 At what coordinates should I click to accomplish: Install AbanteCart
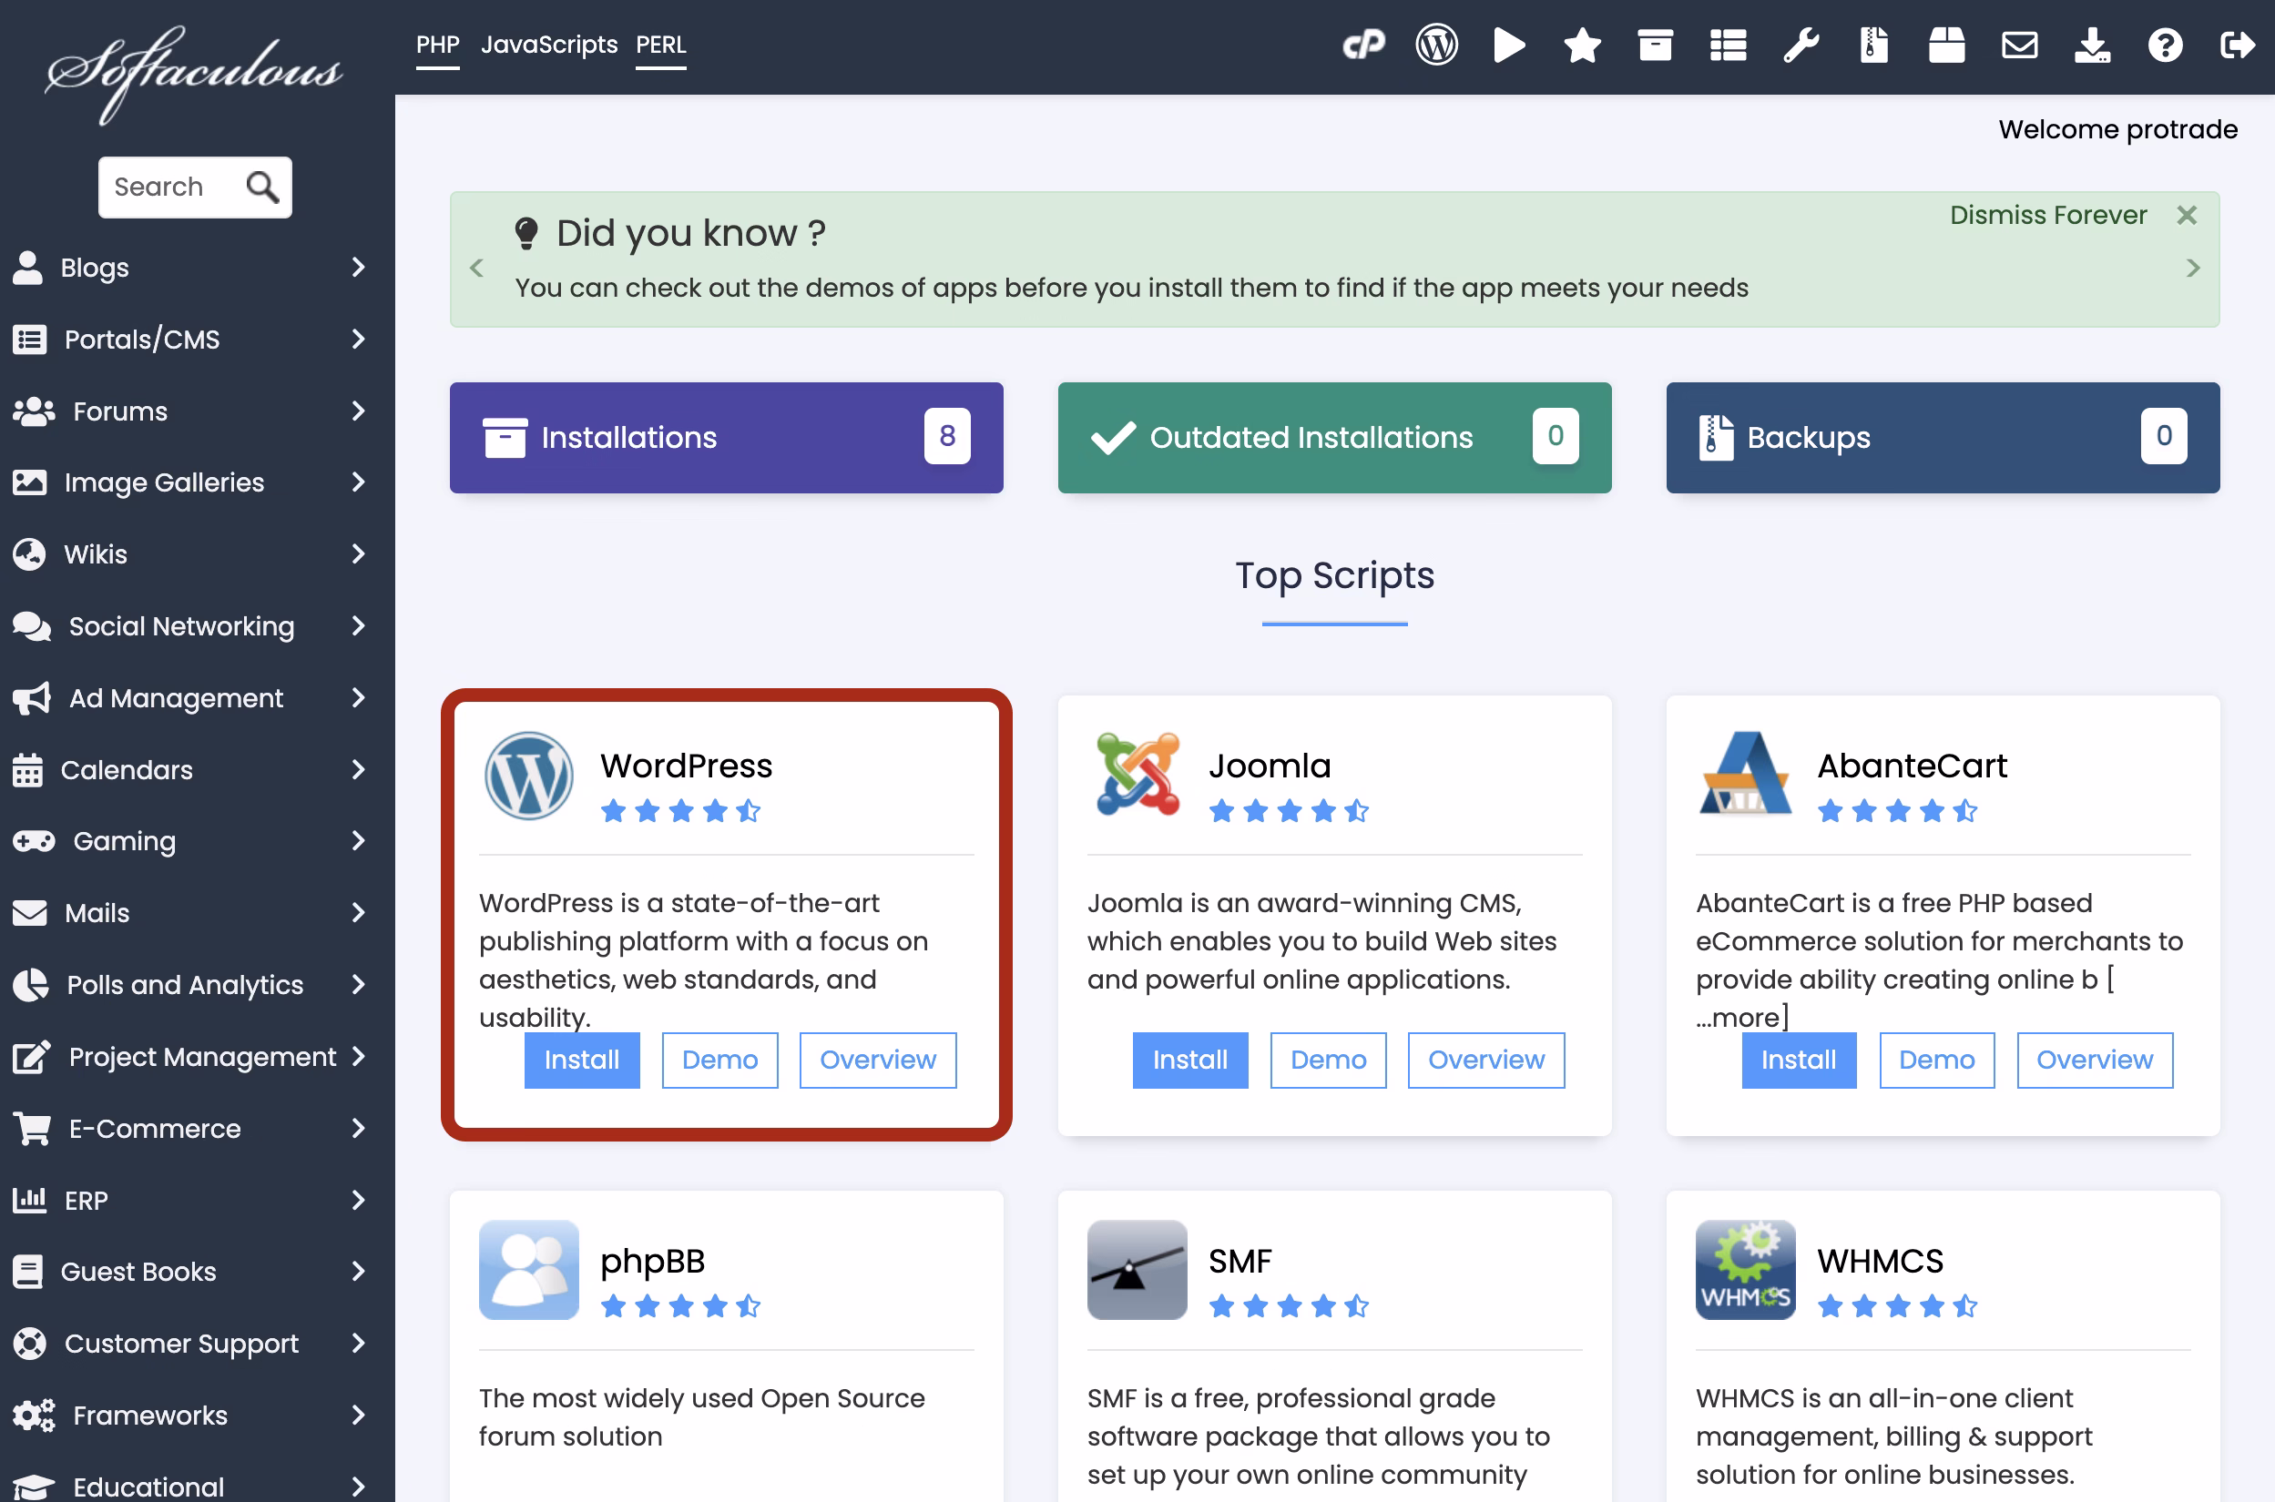1799,1060
